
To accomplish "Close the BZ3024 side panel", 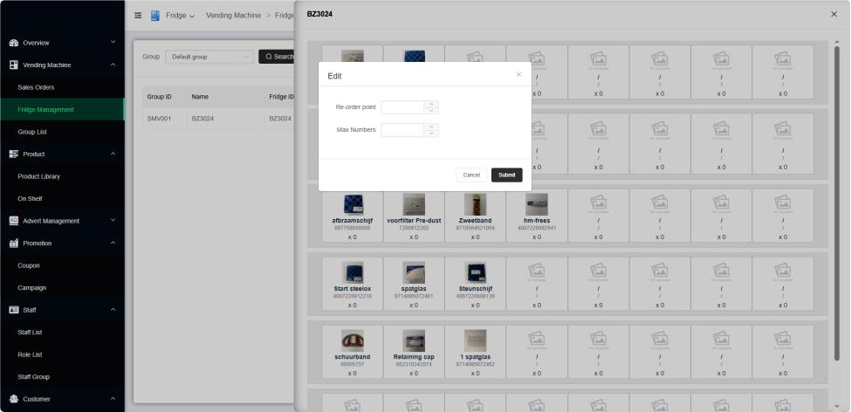I will pos(834,14).
